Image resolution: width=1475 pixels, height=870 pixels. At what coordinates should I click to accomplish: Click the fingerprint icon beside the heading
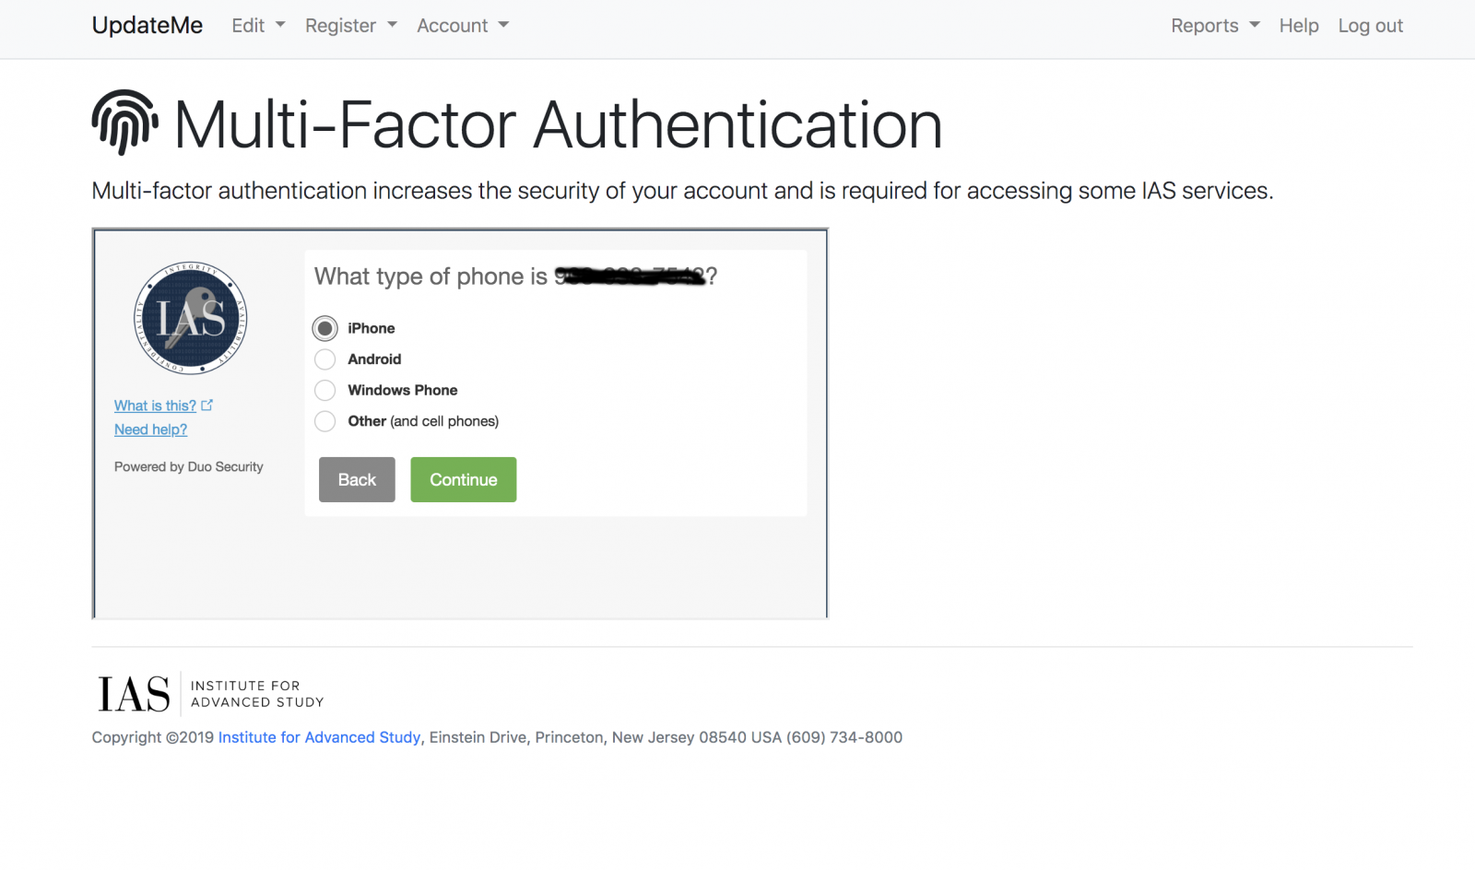[124, 123]
